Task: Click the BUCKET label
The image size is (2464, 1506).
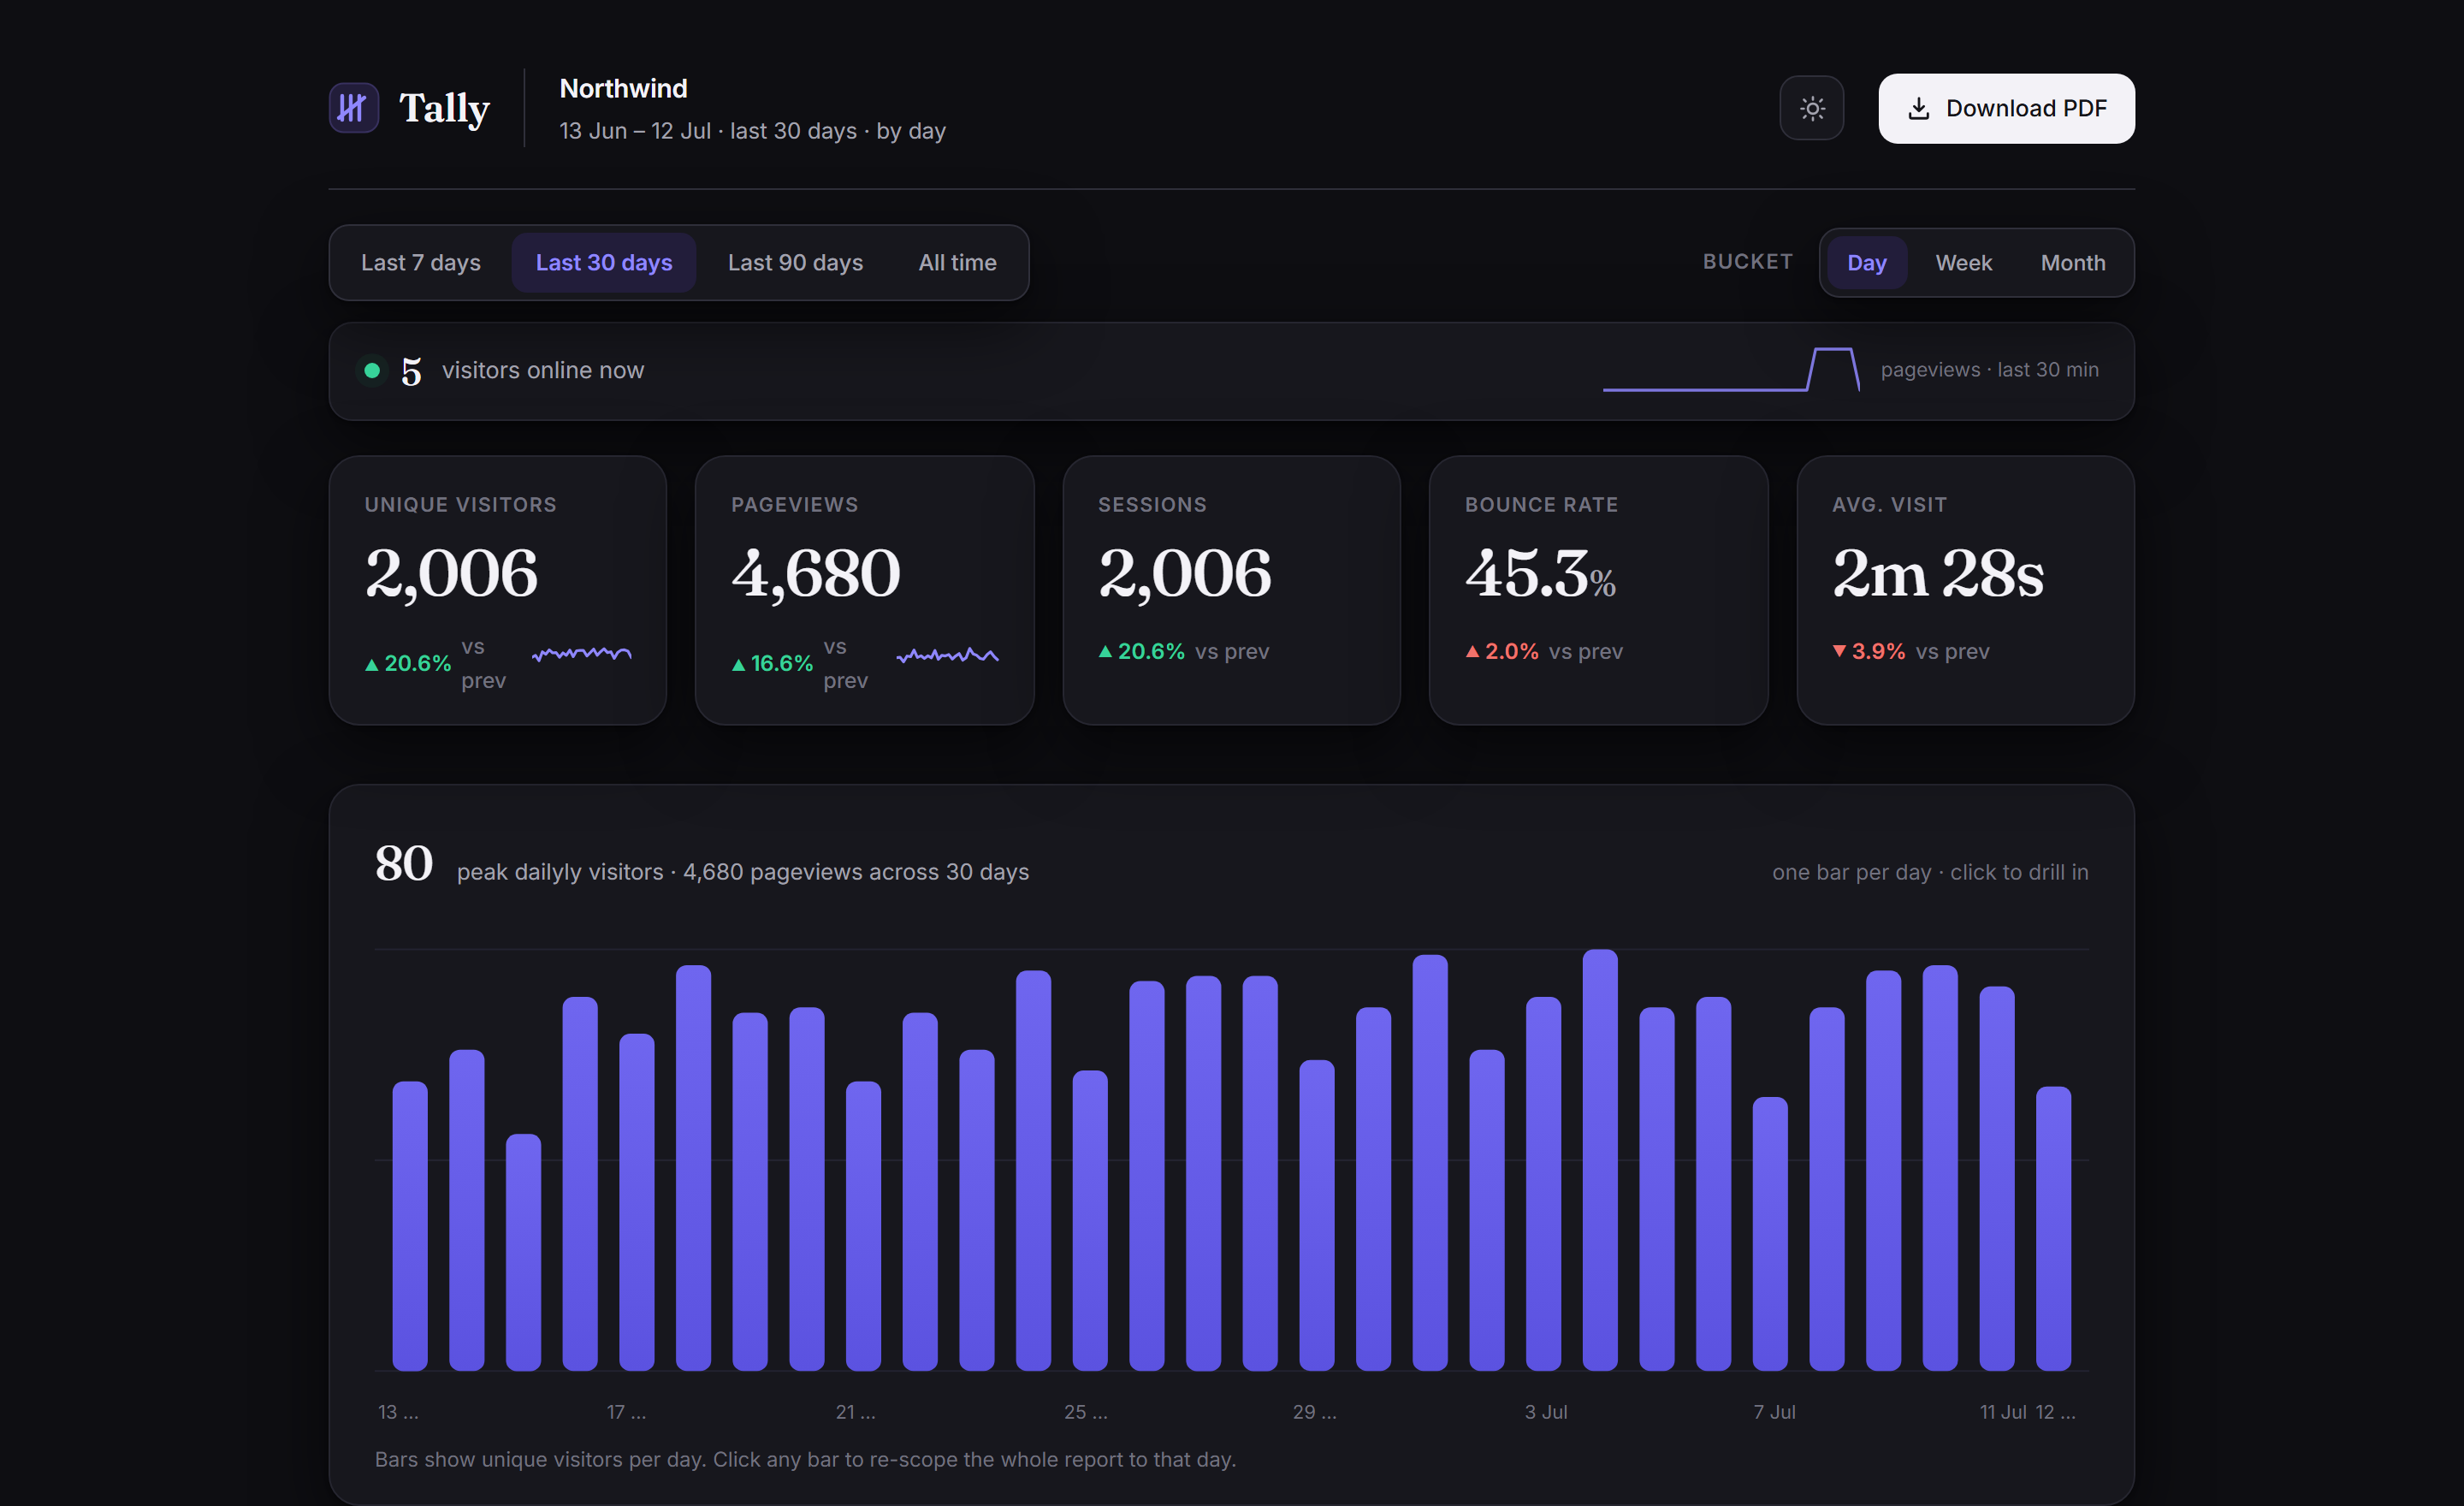Action: pyautogui.click(x=1747, y=262)
